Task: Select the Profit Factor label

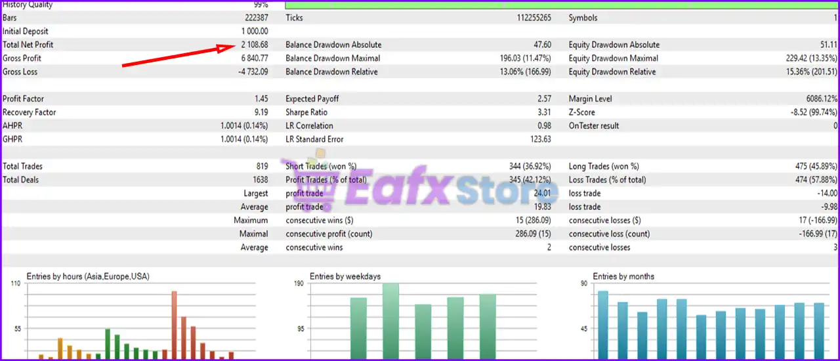Action: click(24, 98)
